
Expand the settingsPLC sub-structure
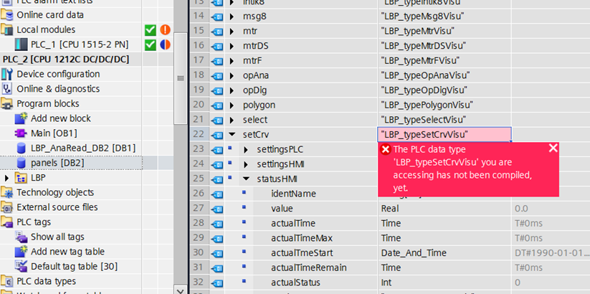tap(246, 149)
